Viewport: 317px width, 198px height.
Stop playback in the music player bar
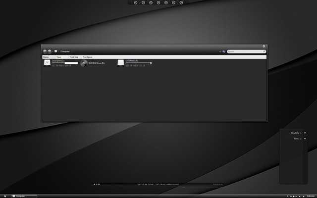click(x=97, y=184)
